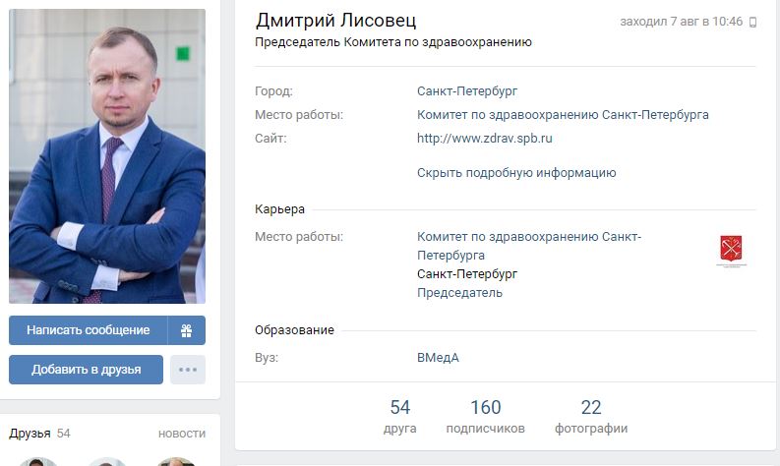Send a gift using the gift icon
The image size is (780, 466).
click(x=187, y=330)
